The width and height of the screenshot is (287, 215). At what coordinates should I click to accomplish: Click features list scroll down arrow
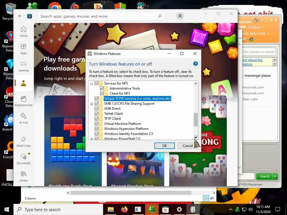[x=196, y=137]
